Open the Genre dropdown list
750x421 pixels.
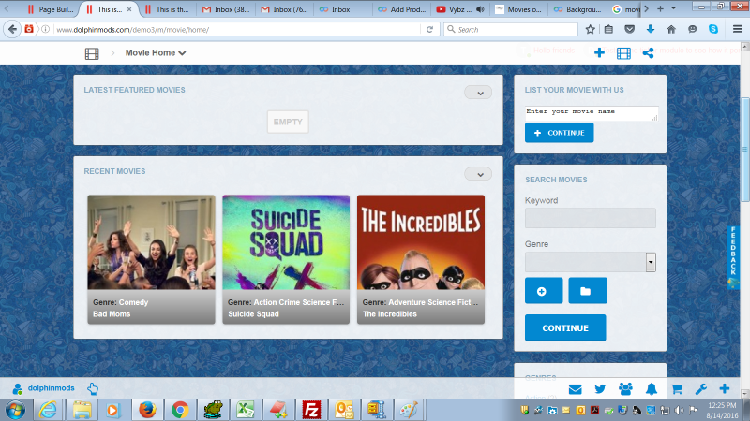click(591, 262)
